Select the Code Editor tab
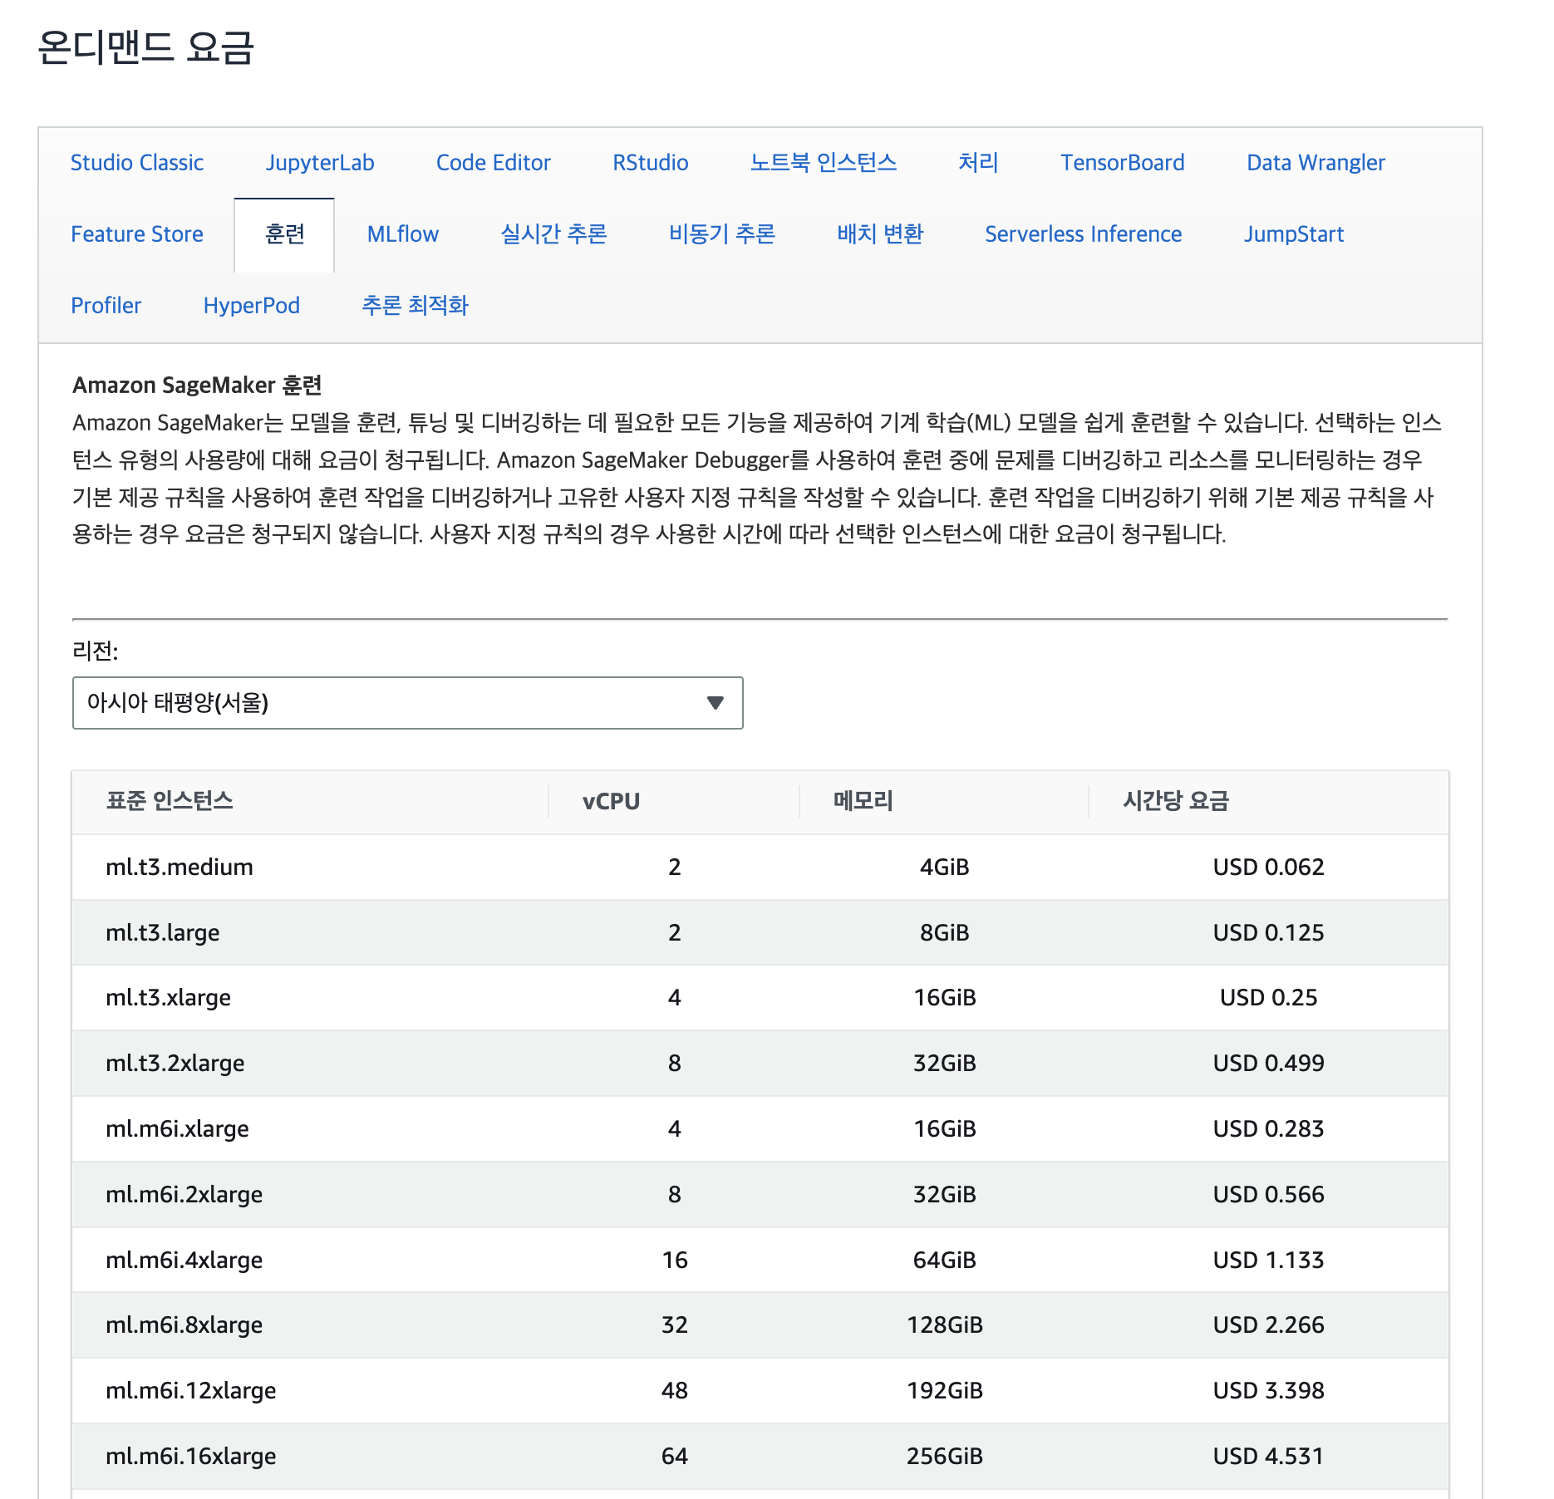The width and height of the screenshot is (1554, 1499). coord(494,163)
